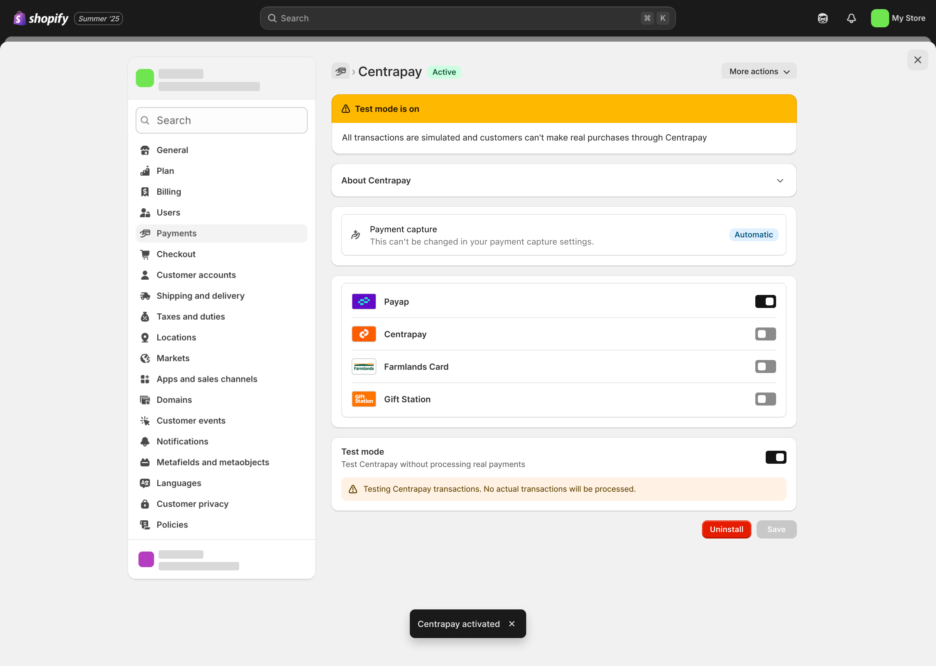Image resolution: width=936 pixels, height=666 pixels.
Task: Click the Payments breadcrumb icon beside Centrapay
Action: 340,71
